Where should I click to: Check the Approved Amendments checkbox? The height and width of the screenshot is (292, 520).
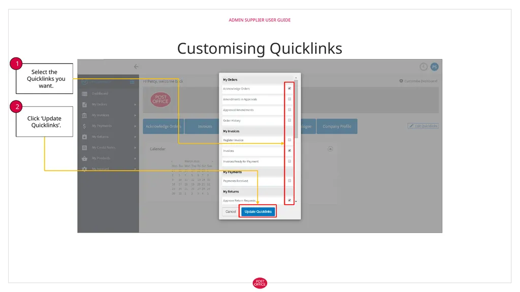pos(289,110)
